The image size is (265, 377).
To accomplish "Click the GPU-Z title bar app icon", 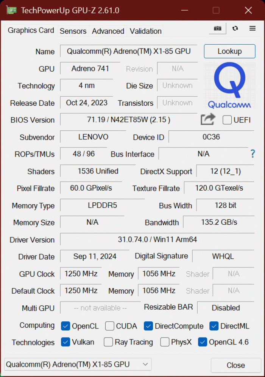I will coord(12,10).
